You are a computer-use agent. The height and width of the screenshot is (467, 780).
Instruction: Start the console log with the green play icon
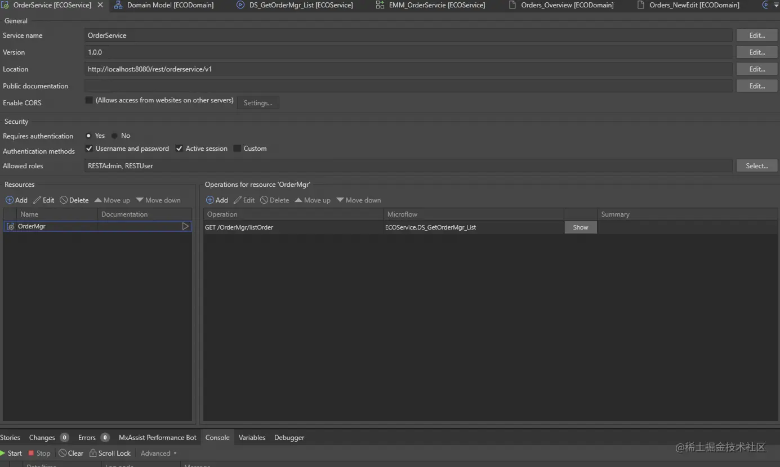11,453
